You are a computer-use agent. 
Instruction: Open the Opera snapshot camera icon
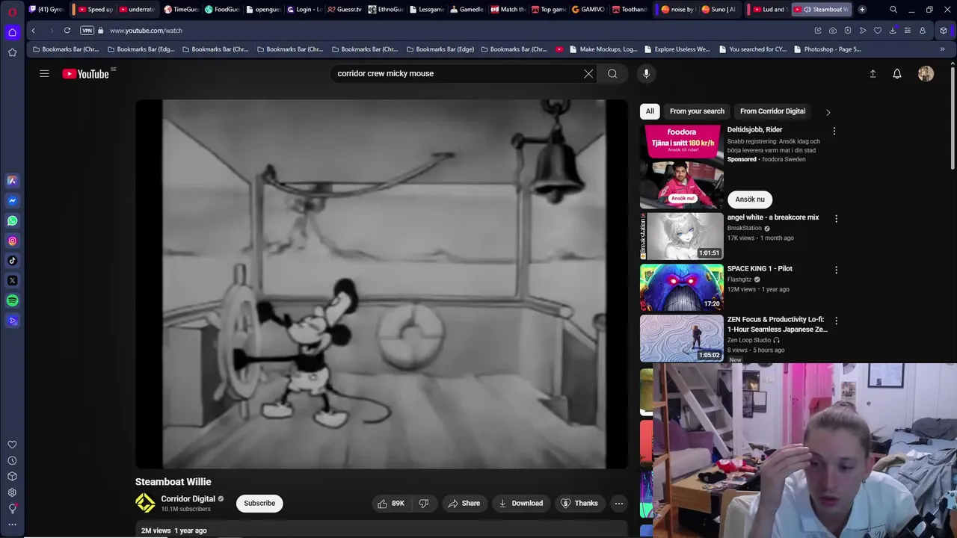[x=832, y=31]
